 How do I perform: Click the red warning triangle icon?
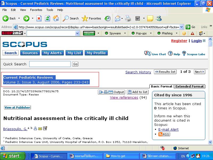point(192,33)
